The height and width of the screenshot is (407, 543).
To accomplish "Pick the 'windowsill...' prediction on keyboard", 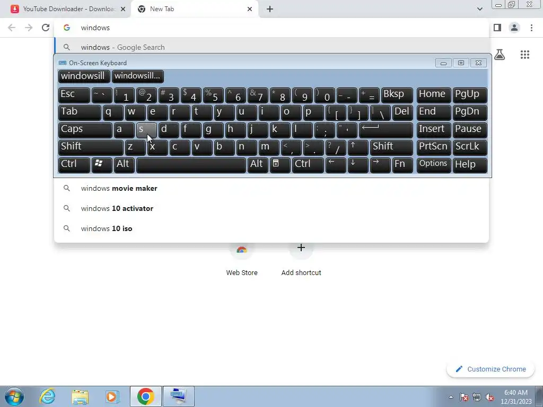I will click(x=137, y=76).
